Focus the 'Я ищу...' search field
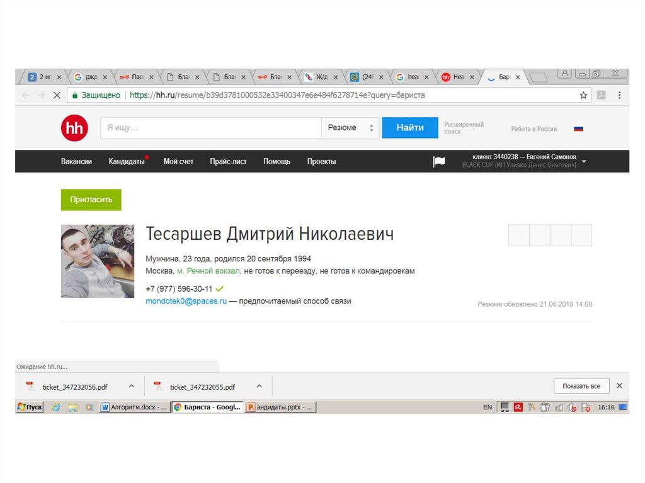This screenshot has height=483, width=645. [x=211, y=128]
